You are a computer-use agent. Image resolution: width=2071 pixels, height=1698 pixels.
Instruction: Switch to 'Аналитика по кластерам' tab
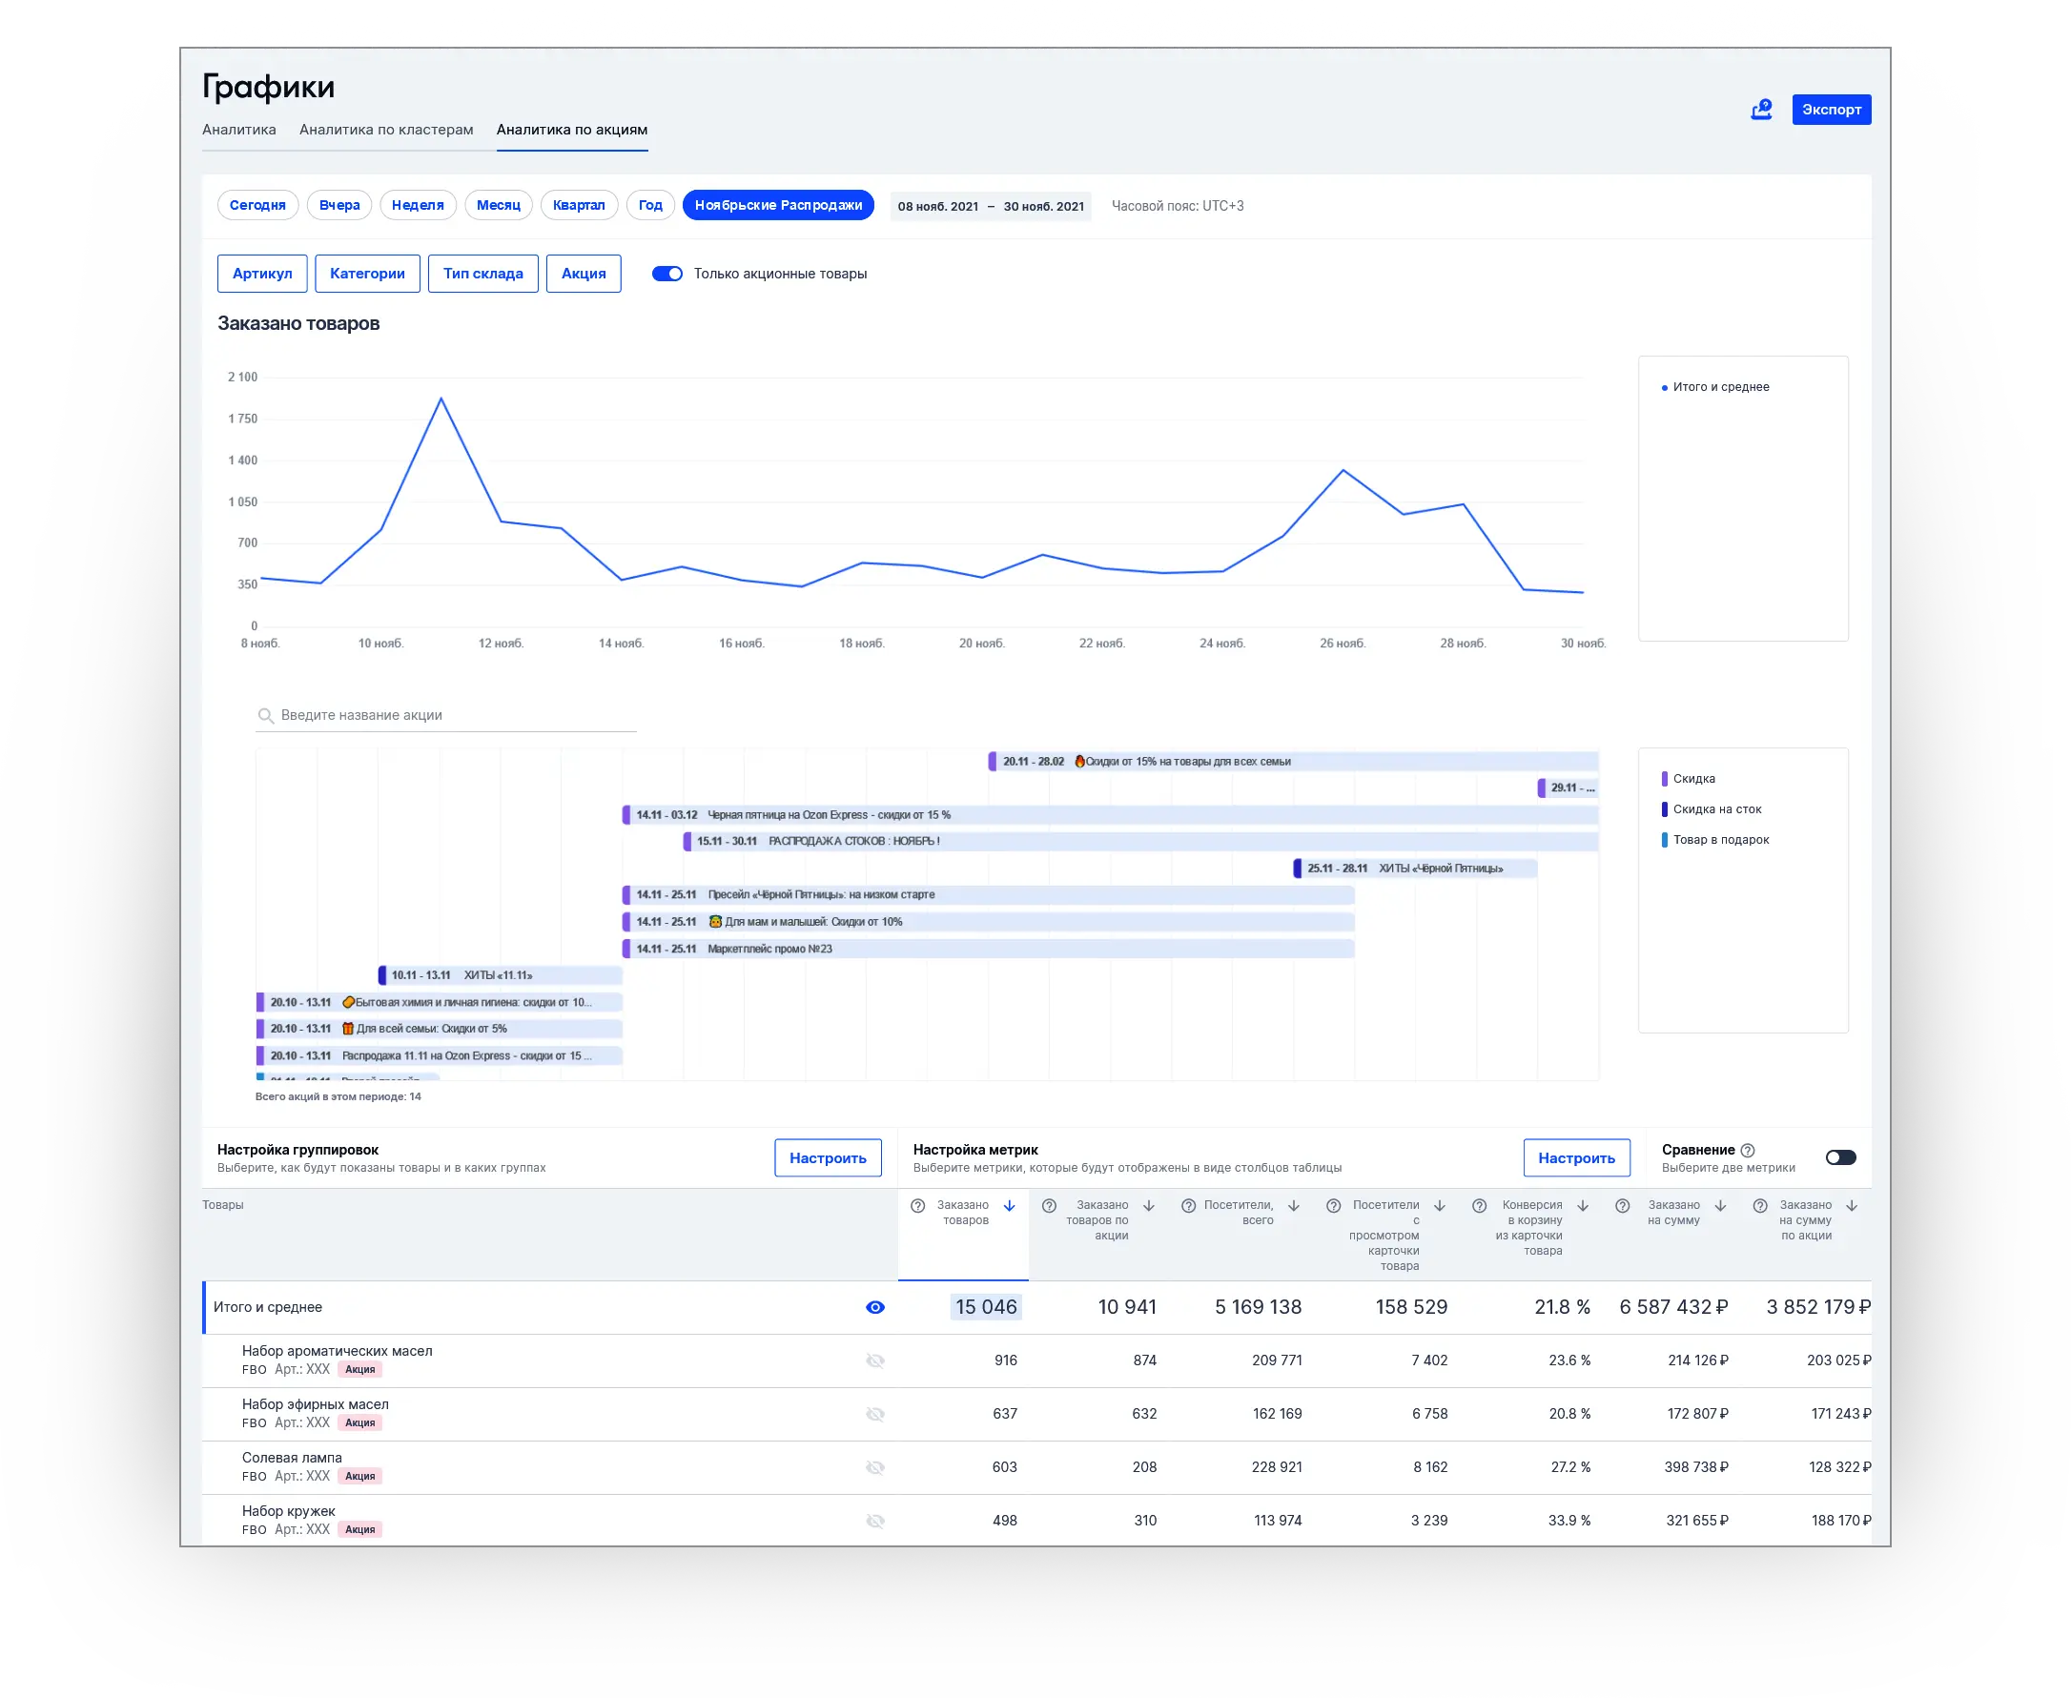385,130
